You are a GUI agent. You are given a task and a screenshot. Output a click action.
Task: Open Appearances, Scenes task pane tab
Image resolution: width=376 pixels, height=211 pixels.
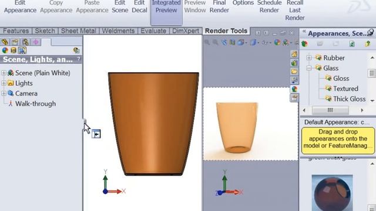coord(294,89)
